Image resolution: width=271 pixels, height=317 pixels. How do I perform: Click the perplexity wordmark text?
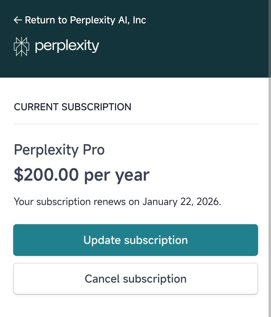tap(67, 46)
